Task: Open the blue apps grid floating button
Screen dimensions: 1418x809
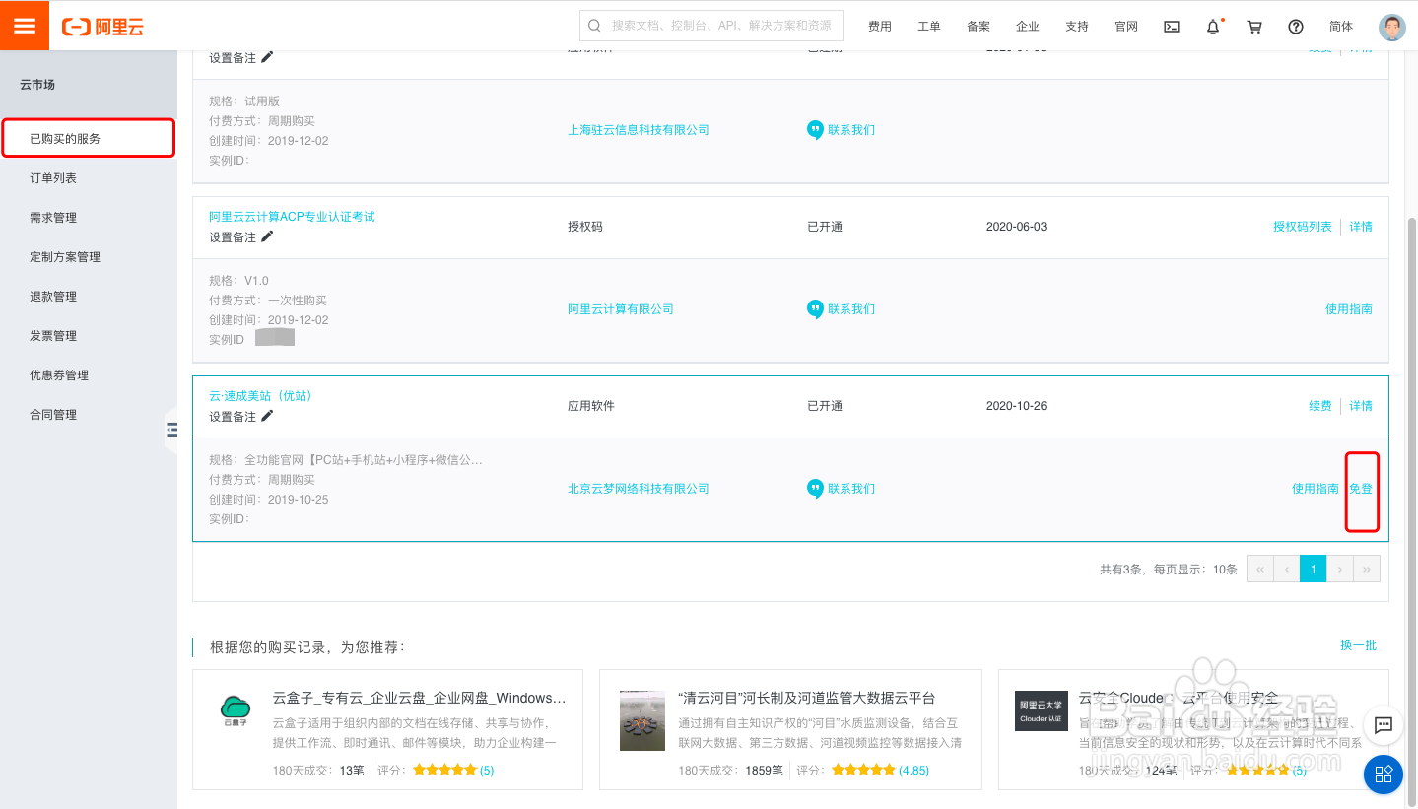Action: (x=1383, y=774)
